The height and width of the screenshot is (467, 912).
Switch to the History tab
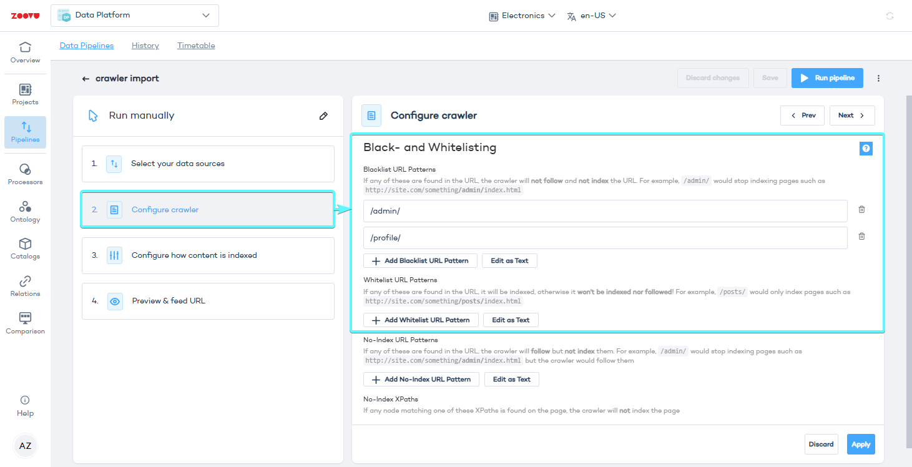coord(145,46)
